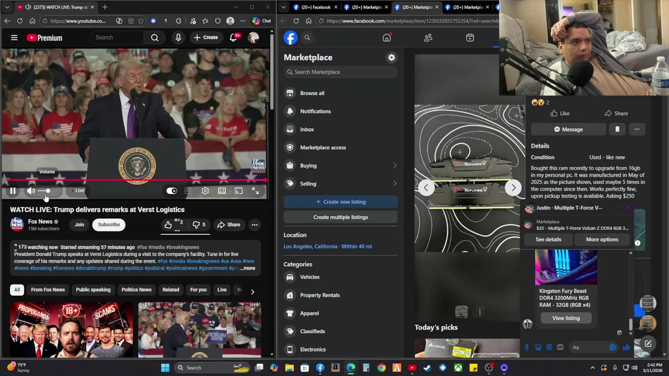Adjust the YouTube volume slider
This screenshot has height=376, width=669.
49,191
